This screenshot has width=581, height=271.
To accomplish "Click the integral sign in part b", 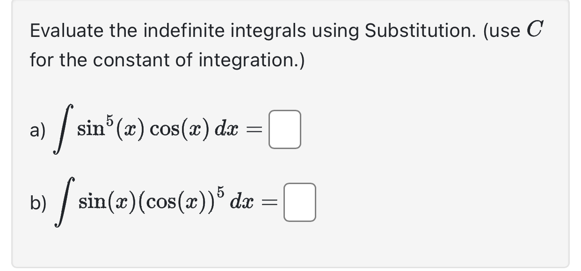I will 63,203.
